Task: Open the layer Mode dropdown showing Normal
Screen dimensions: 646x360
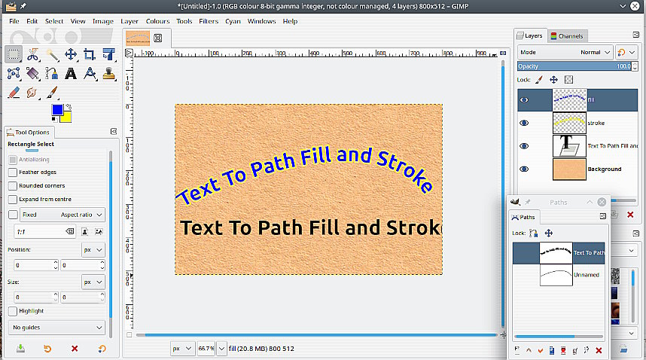Action: (600, 52)
